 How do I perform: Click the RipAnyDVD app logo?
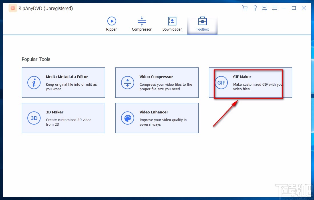click(x=13, y=8)
